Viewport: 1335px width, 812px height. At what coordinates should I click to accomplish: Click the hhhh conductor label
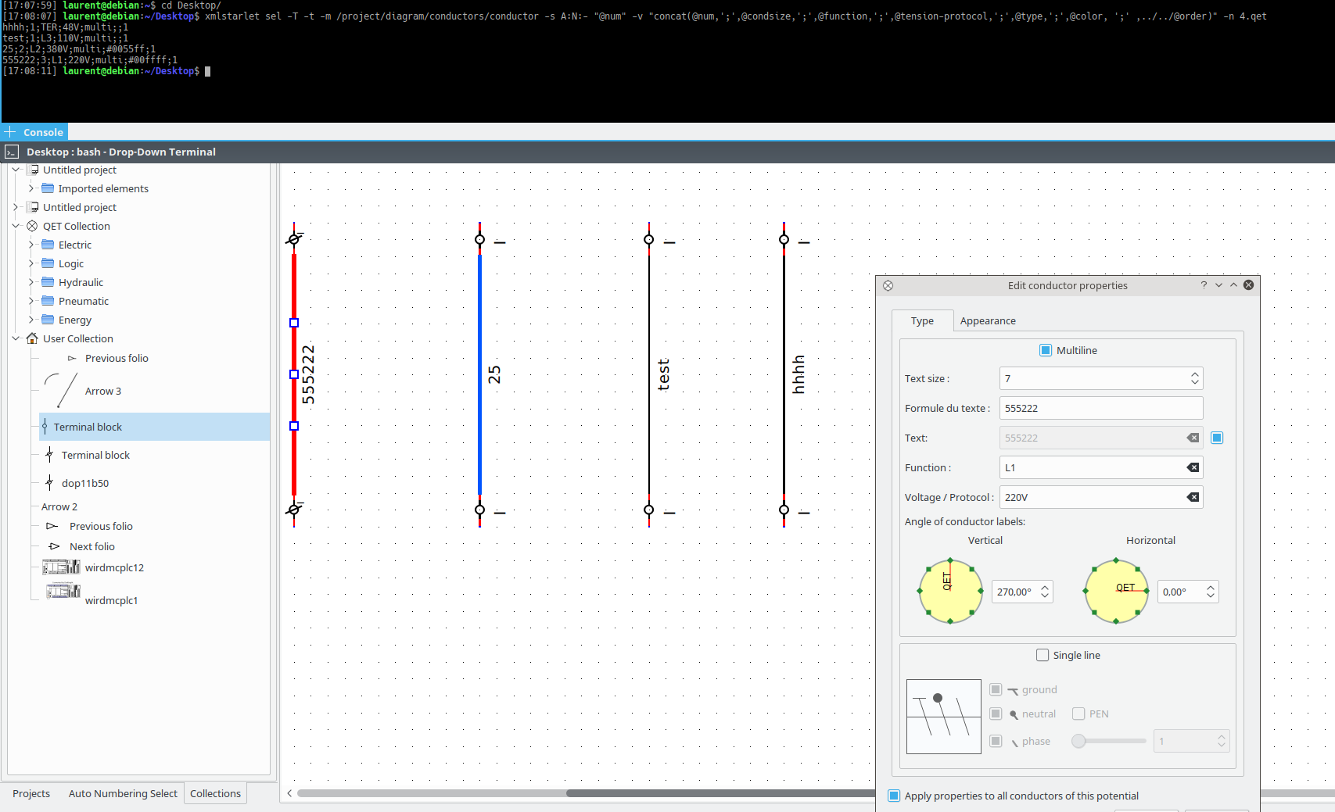(x=798, y=374)
